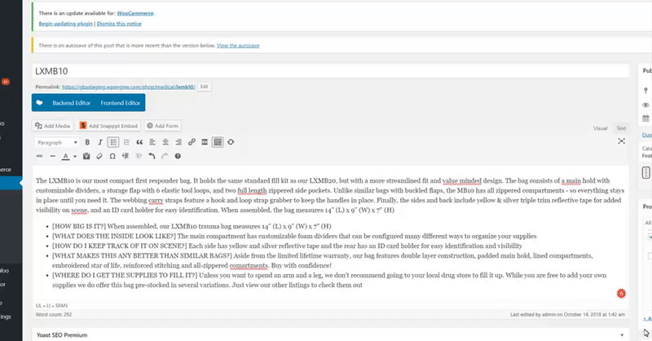Align text center

(165, 143)
